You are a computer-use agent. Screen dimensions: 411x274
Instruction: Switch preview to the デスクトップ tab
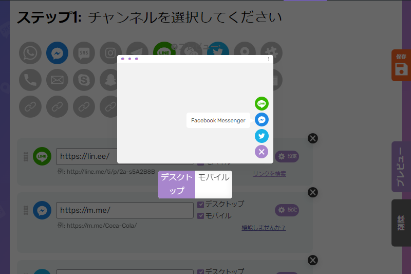(177, 185)
